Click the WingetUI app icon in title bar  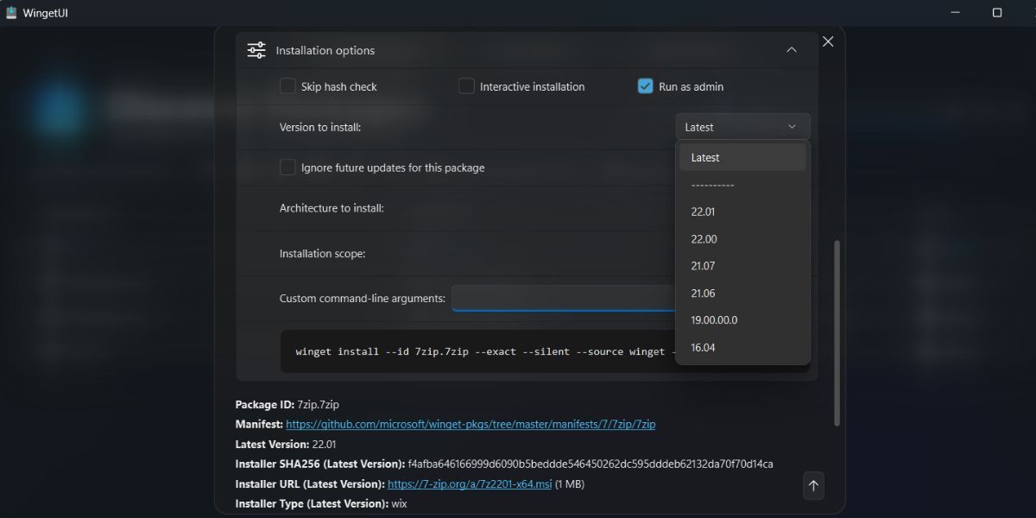pos(11,13)
